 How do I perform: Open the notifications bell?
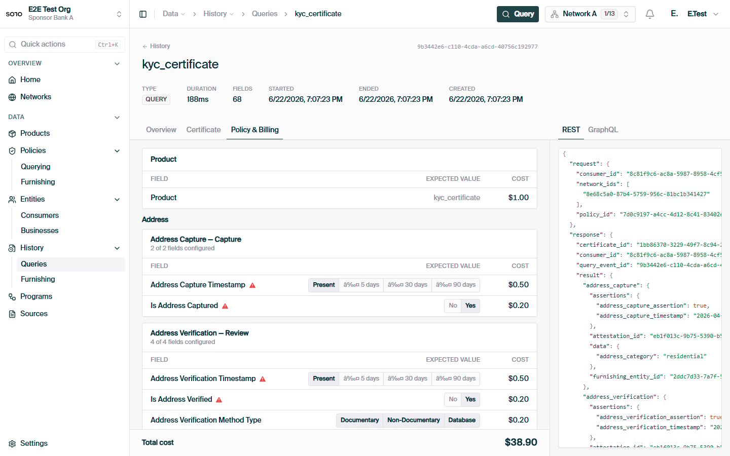(x=650, y=14)
